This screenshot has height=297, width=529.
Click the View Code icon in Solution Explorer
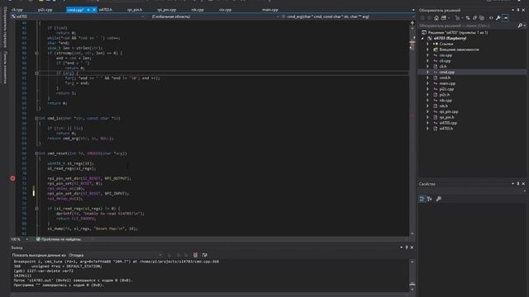[x=491, y=18]
